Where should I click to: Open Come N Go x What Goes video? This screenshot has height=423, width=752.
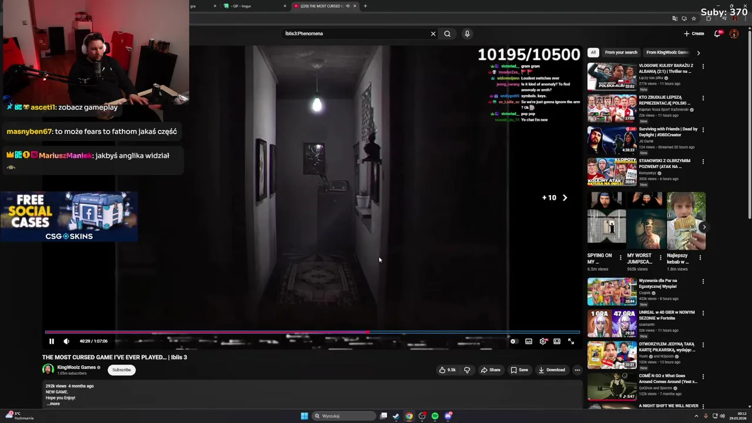coord(612,387)
